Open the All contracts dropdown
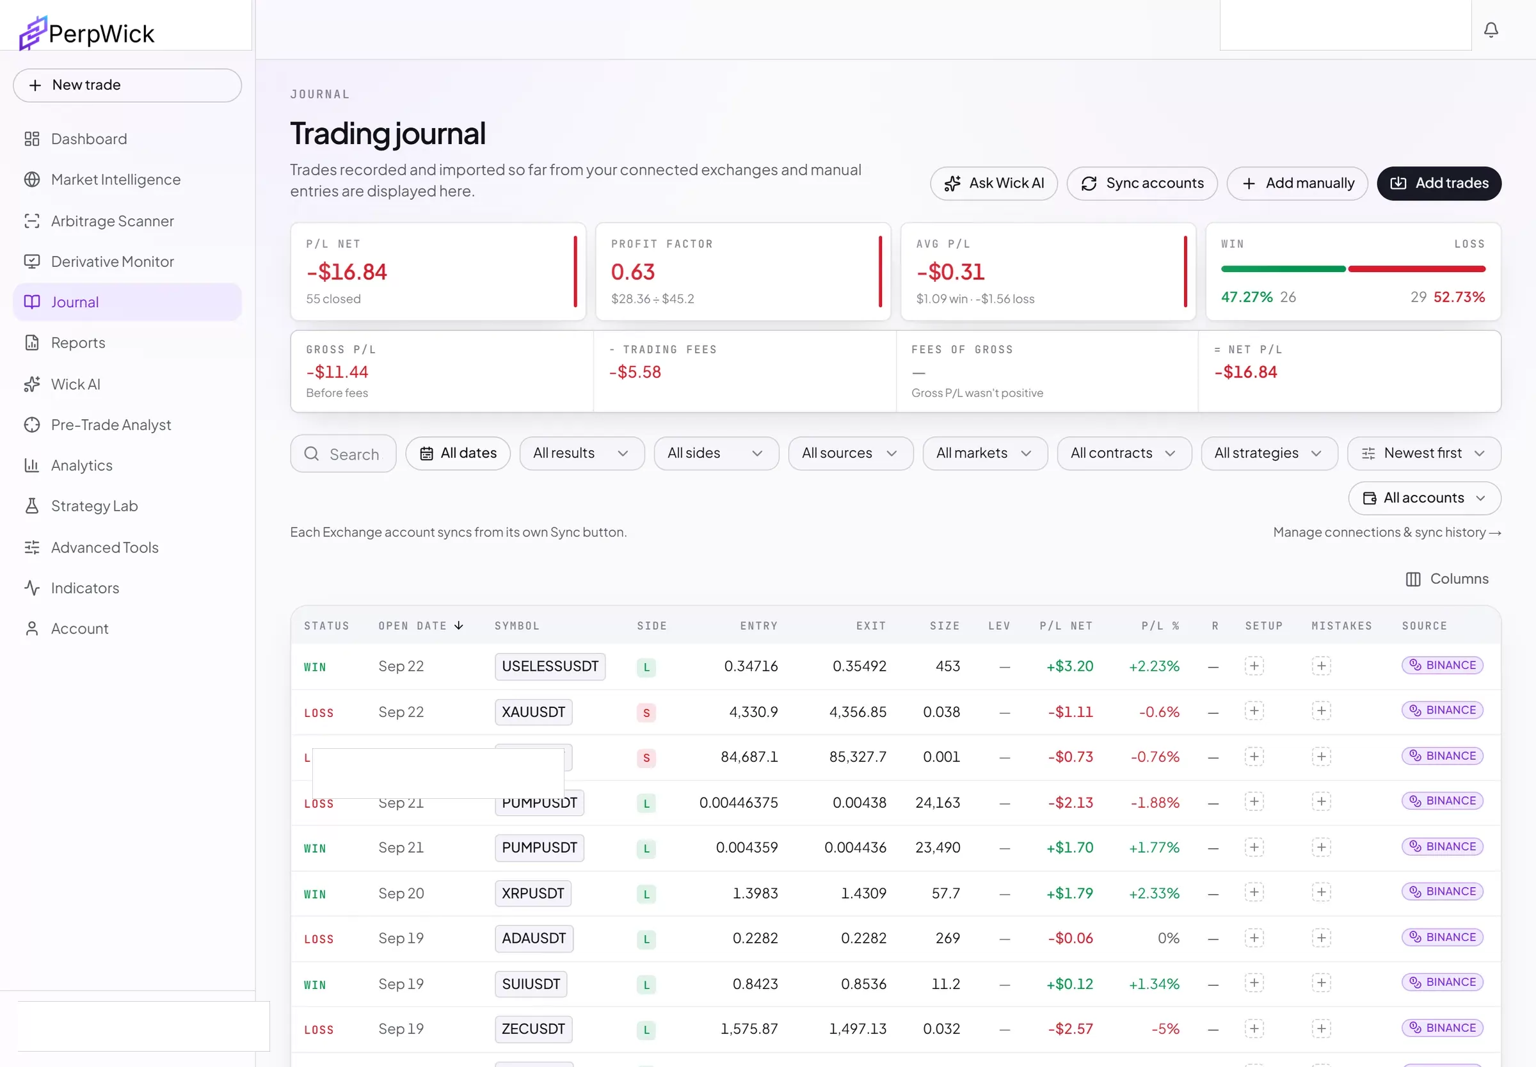 tap(1124, 453)
